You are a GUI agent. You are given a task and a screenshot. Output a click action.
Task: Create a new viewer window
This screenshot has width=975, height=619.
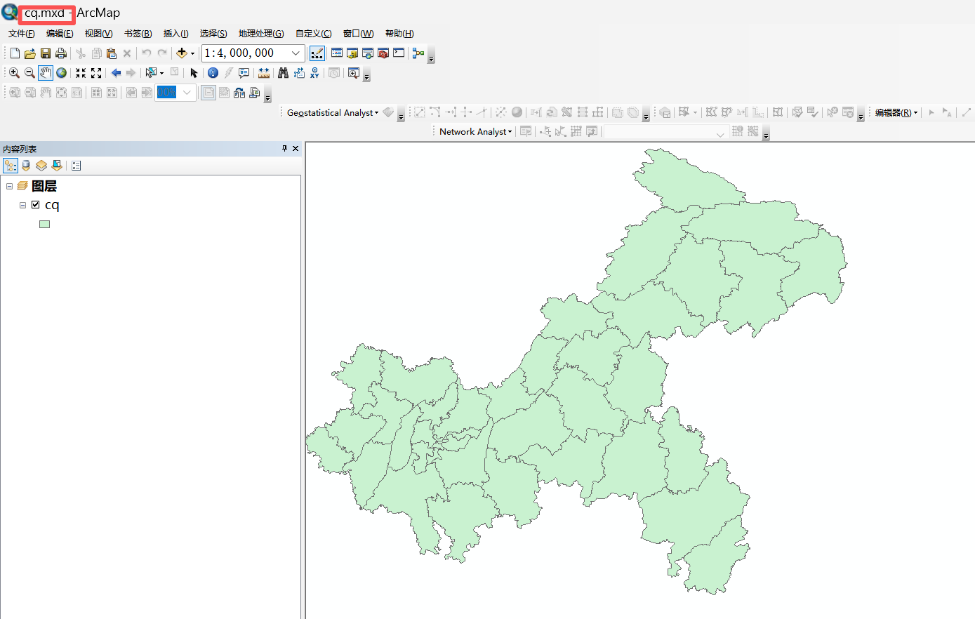[354, 73]
